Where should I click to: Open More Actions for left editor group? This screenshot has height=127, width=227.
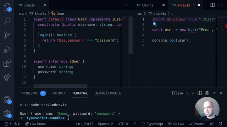pyautogui.click(x=126, y=5)
